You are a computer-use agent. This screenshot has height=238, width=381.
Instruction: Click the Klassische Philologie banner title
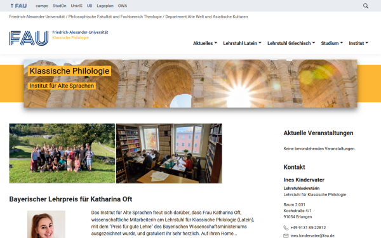click(x=69, y=71)
